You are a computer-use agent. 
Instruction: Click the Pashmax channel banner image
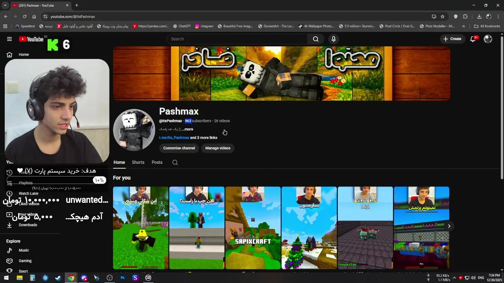point(282,74)
